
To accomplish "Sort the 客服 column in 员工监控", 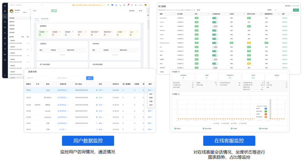I will pyautogui.click(x=174, y=14).
